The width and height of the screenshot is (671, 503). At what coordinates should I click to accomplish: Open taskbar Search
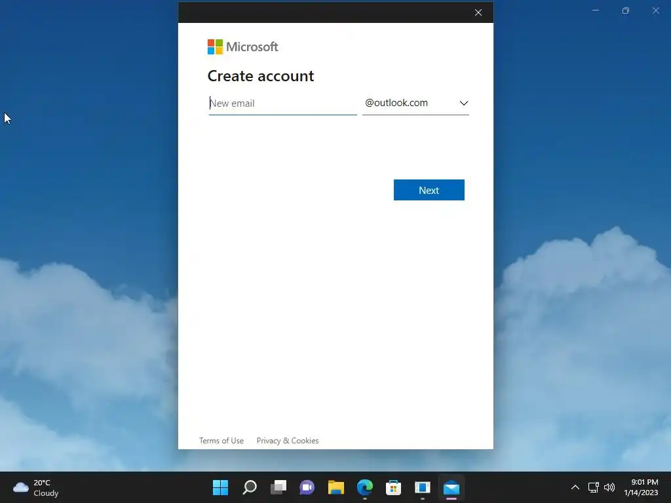250,487
